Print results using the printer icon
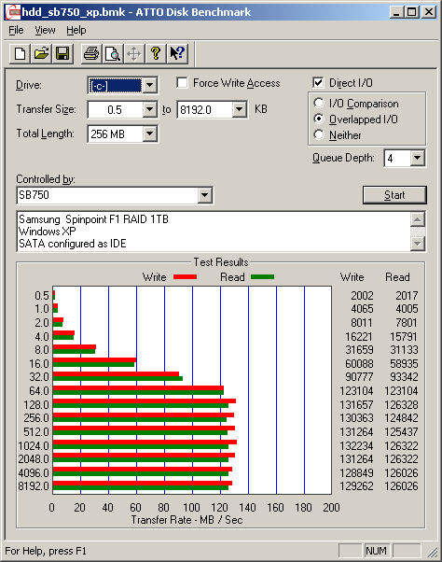Screen dimensions: 442x562 [x=91, y=54]
